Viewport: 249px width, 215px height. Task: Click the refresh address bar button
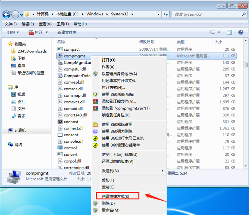[x=166, y=14]
